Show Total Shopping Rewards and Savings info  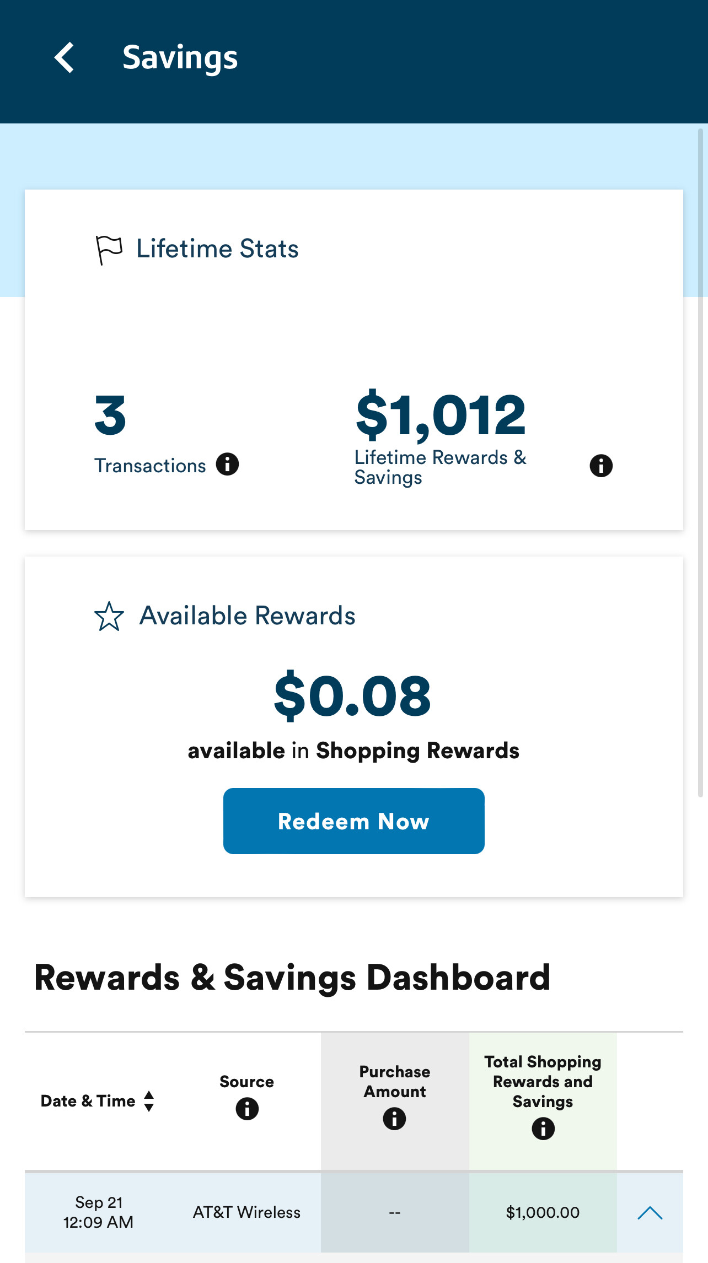pos(543,1129)
